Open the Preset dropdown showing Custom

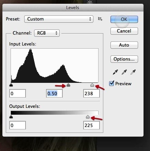tap(59, 19)
